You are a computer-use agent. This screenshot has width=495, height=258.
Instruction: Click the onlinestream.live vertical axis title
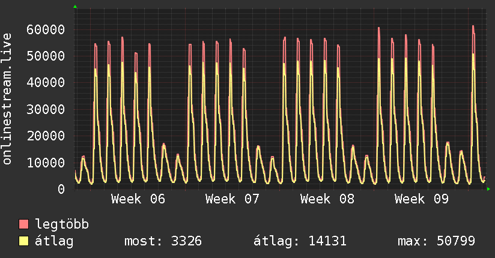pyautogui.click(x=7, y=99)
